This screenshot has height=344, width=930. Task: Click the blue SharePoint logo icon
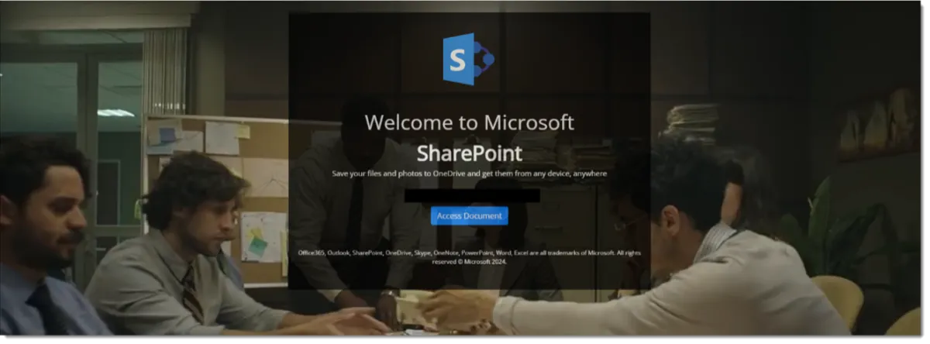click(468, 59)
